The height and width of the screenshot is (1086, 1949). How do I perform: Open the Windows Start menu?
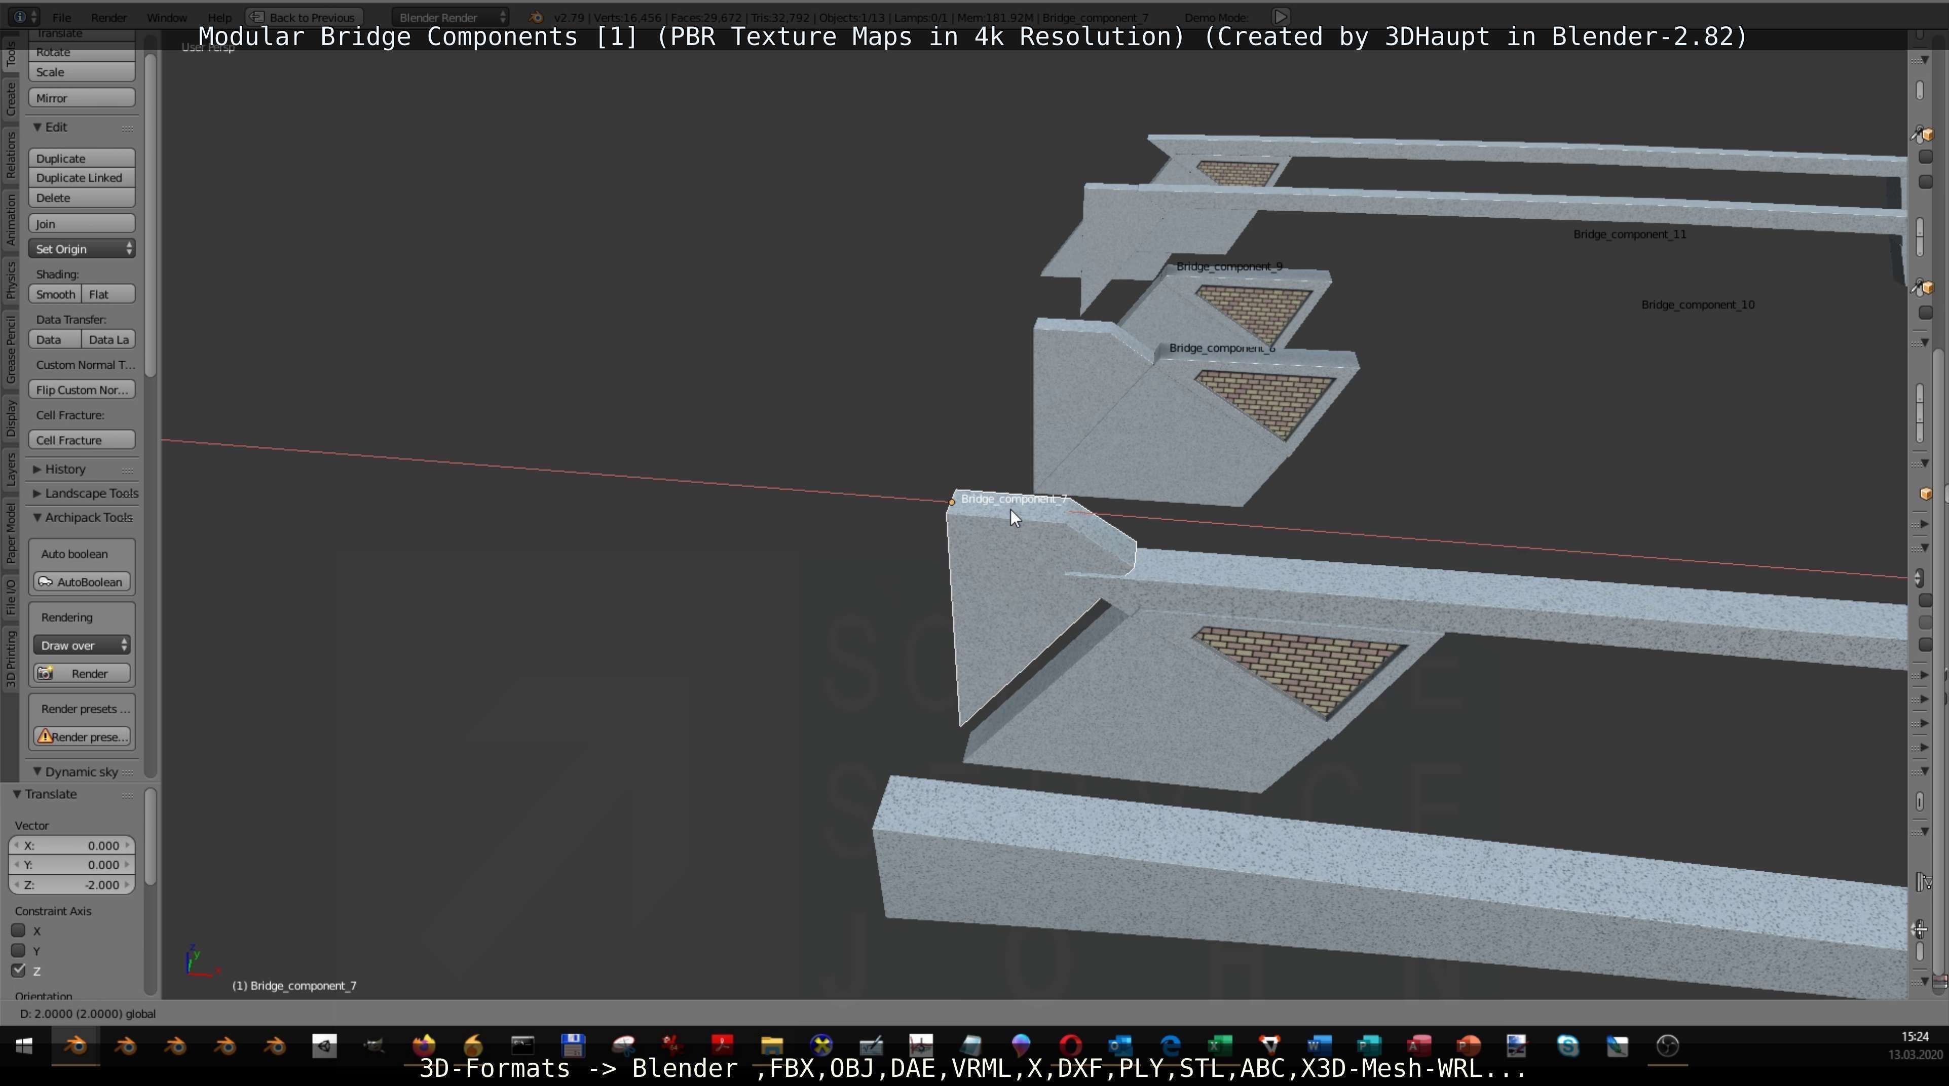tap(24, 1046)
